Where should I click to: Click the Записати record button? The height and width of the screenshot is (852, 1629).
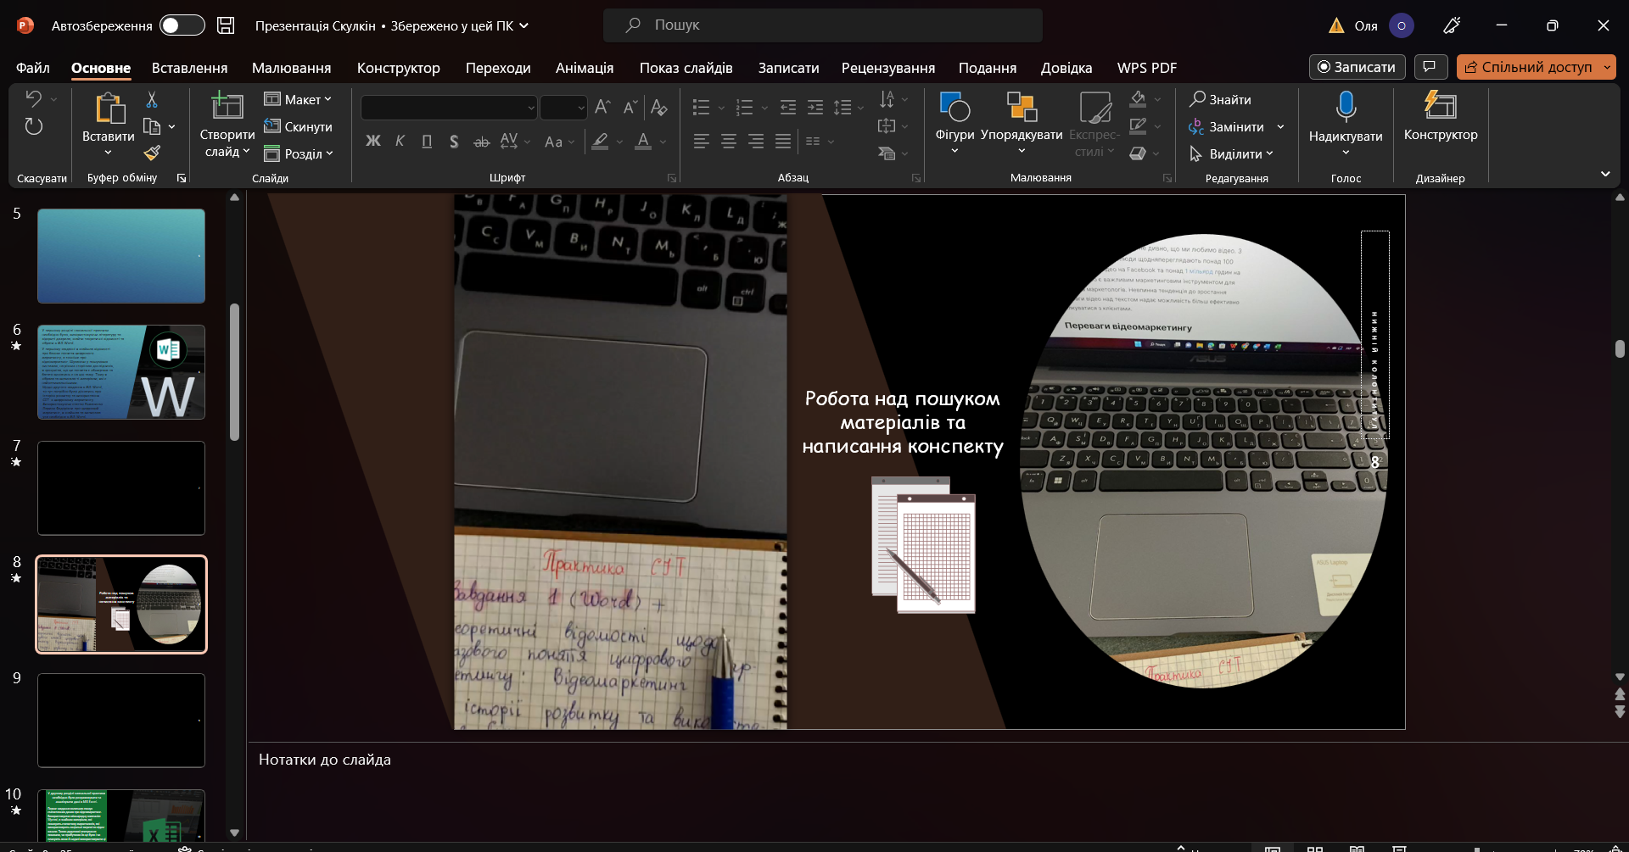coord(1357,67)
